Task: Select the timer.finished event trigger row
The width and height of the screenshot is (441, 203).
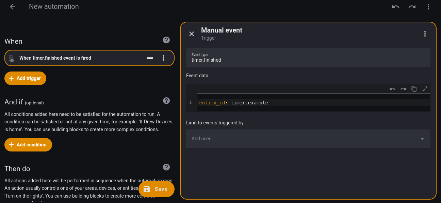Action: [x=78, y=58]
